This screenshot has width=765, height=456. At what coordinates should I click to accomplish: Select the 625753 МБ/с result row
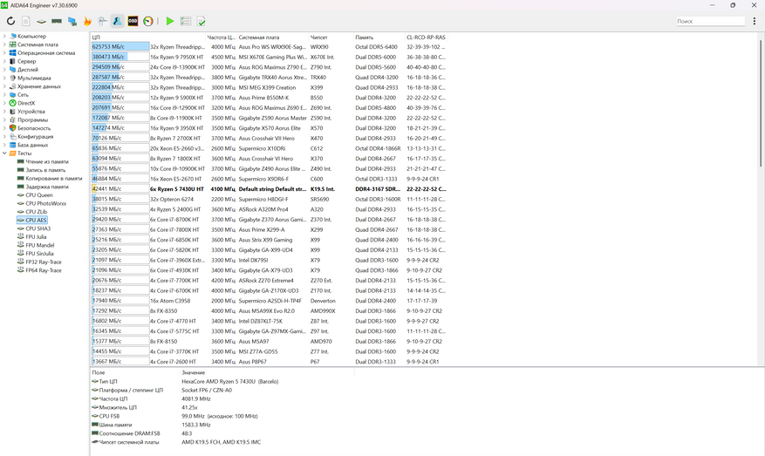click(x=269, y=47)
